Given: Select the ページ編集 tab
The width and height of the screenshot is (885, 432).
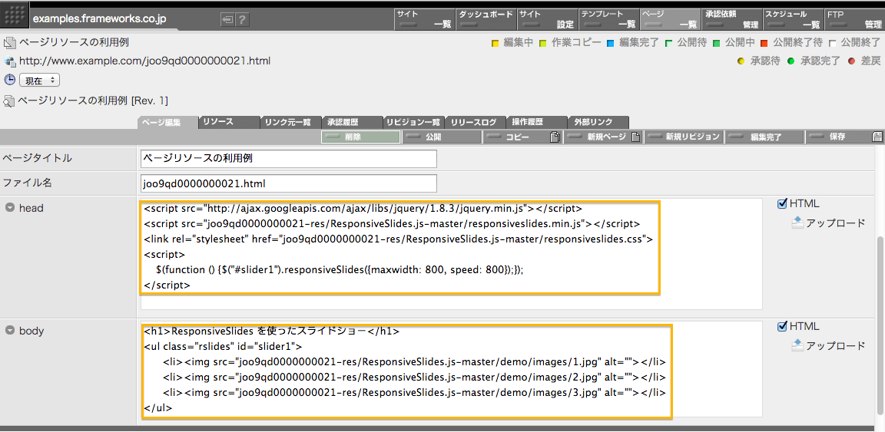Looking at the screenshot, I should (x=167, y=122).
